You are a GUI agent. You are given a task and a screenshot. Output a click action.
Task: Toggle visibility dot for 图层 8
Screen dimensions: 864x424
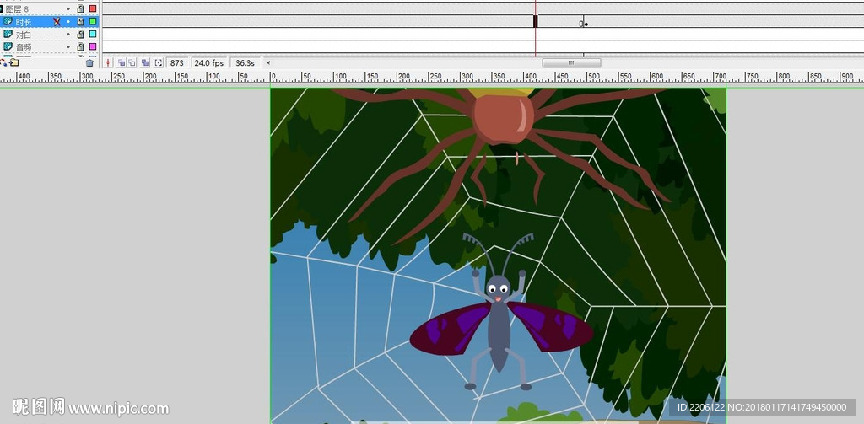coord(69,8)
